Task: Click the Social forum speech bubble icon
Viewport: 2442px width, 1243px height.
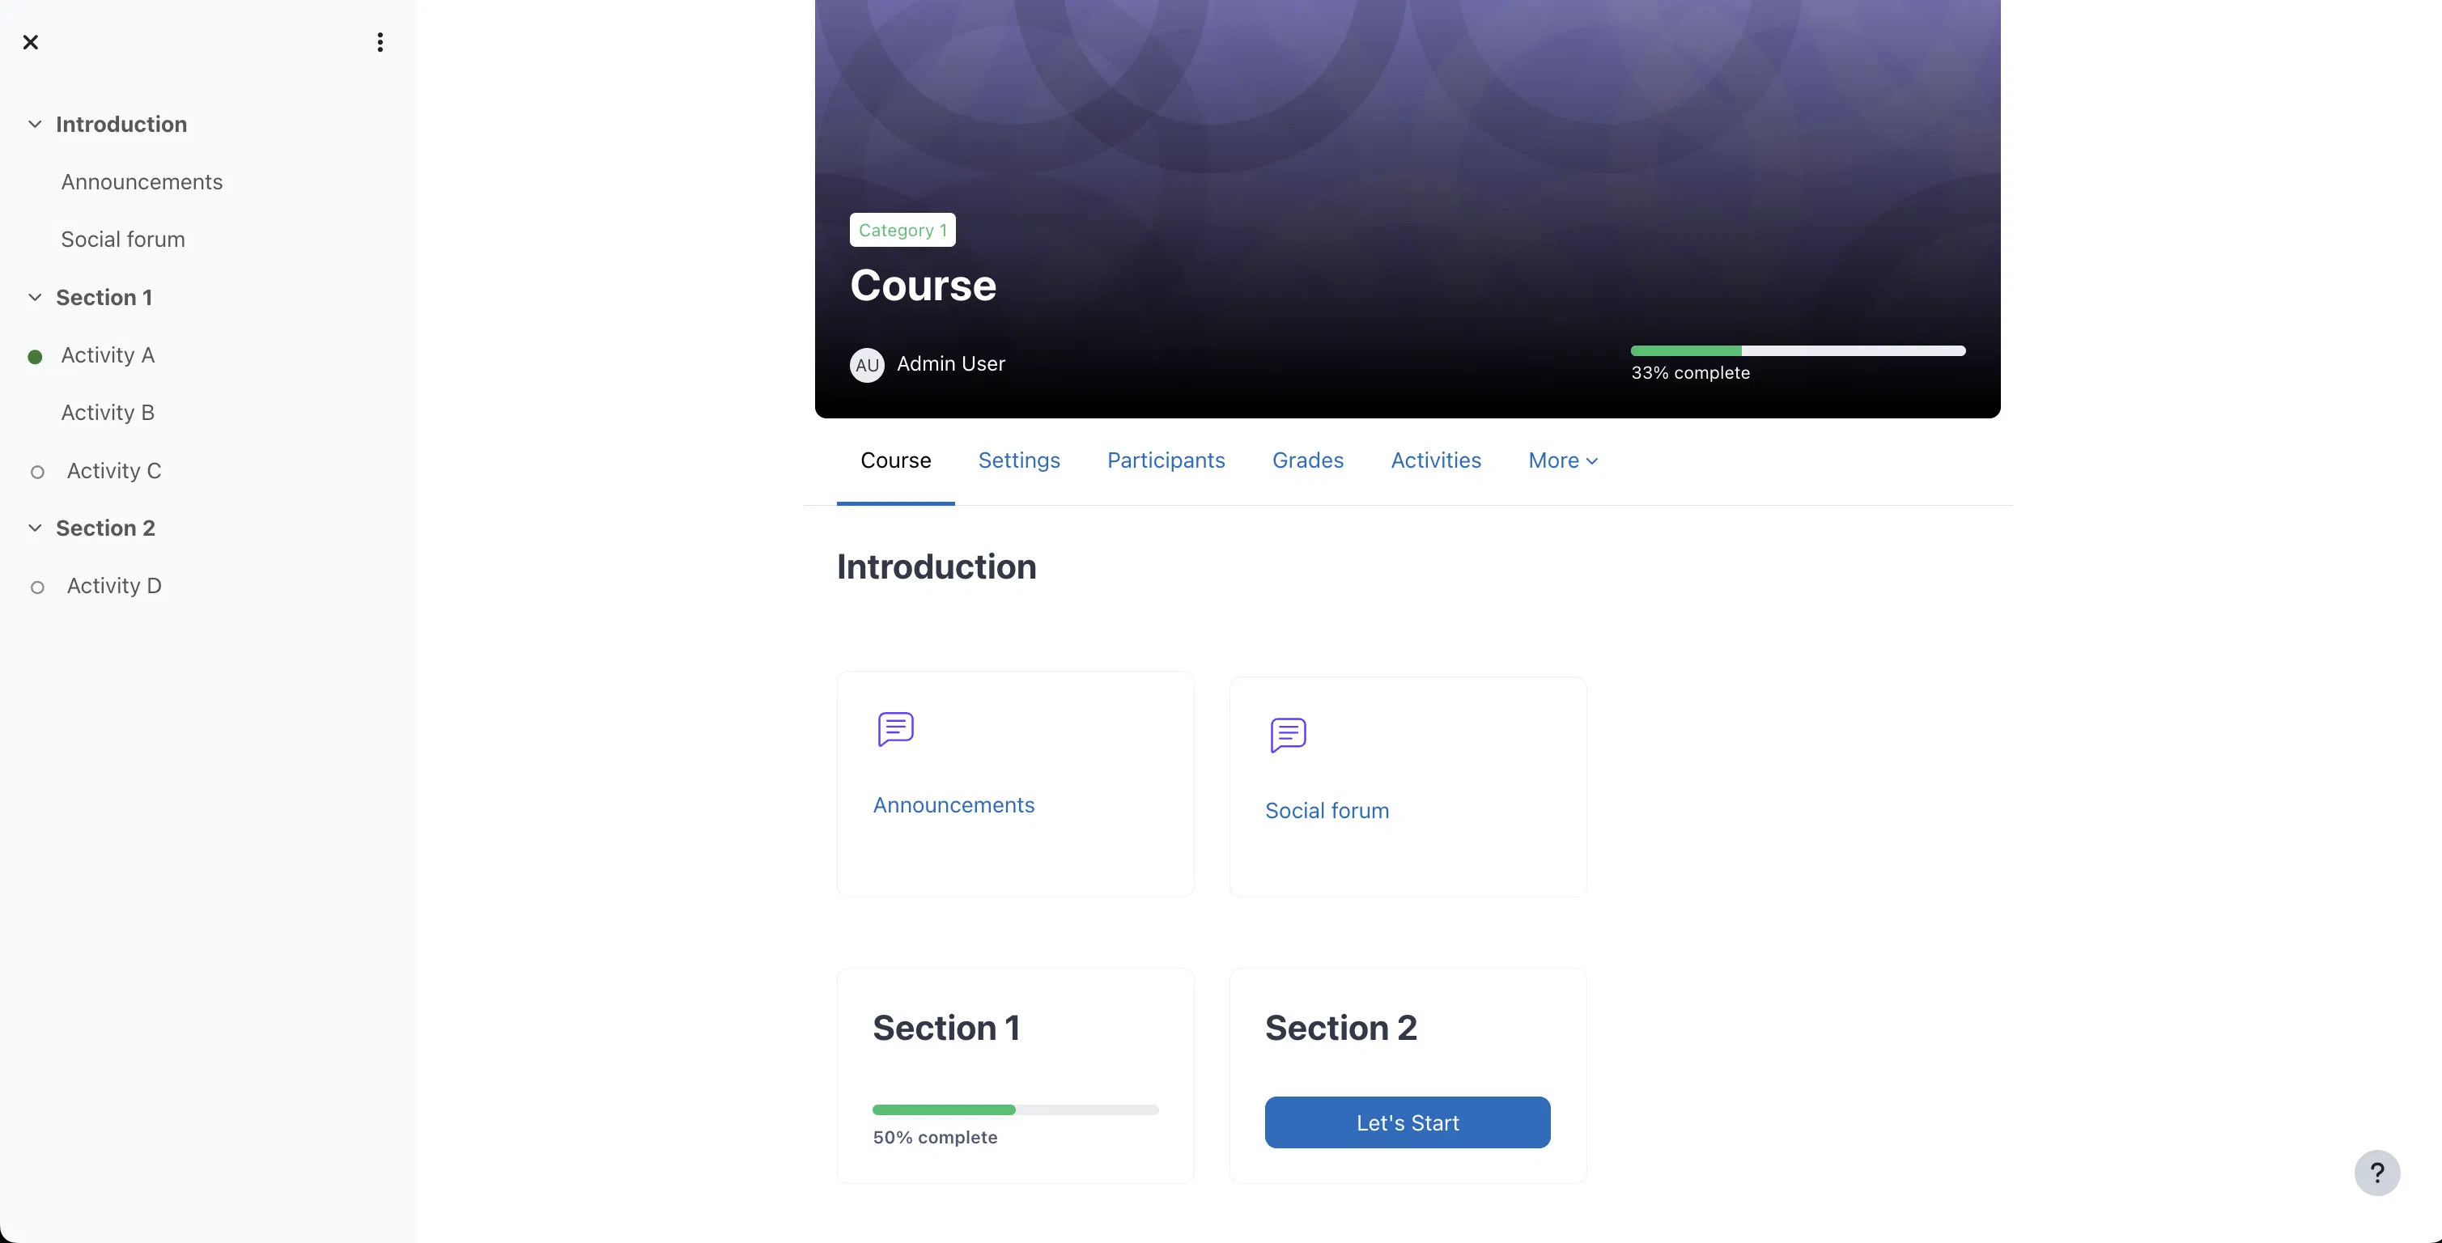Action: (1287, 735)
